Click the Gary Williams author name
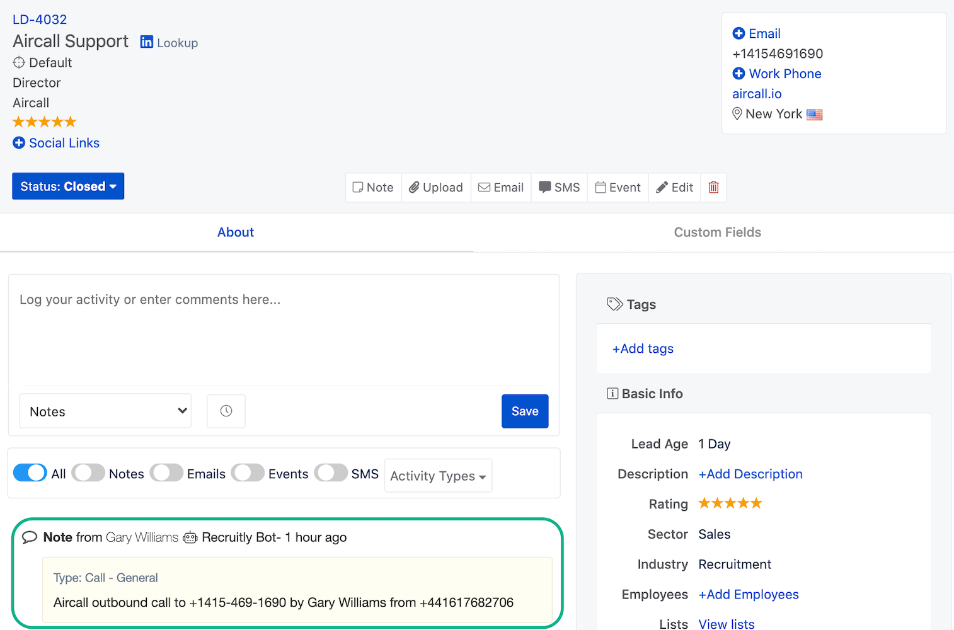Screen dimensions: 954x630 (142, 537)
